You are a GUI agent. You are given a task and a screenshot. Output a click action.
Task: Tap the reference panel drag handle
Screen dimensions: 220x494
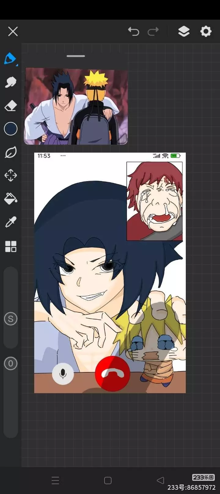coord(76,56)
